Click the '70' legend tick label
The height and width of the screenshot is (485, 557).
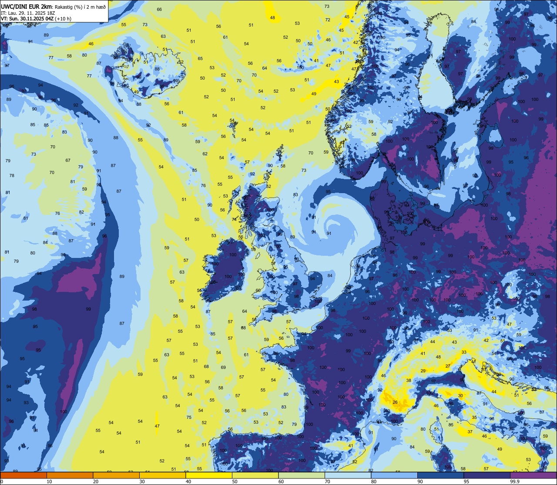(x=327, y=482)
